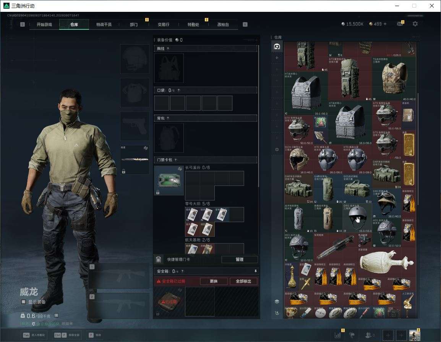The width and height of the screenshot is (441, 342).
Task: Open the flag icon in bottom bar
Action: (352, 335)
